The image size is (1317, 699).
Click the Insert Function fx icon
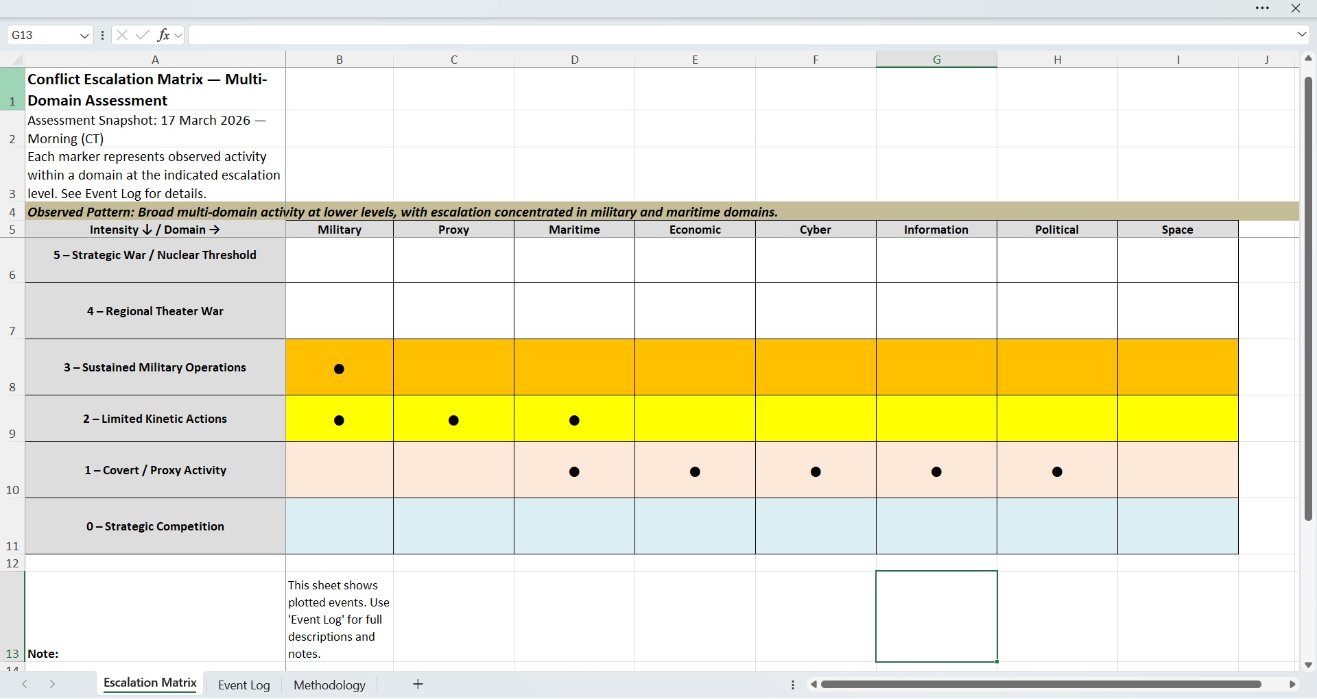165,34
